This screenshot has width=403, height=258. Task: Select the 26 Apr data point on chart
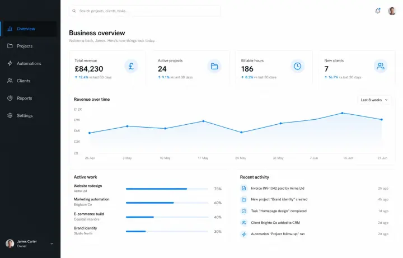coord(90,133)
